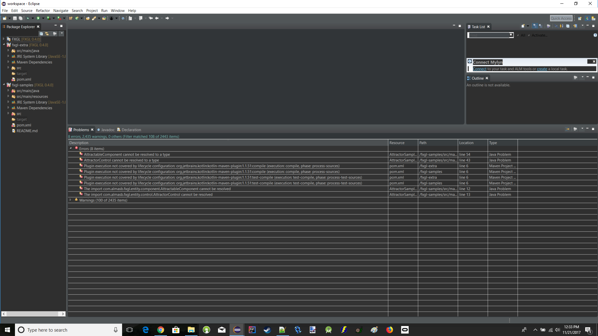Click Collapse All in Package Explorer
598x336 pixels.
pyautogui.click(x=41, y=34)
